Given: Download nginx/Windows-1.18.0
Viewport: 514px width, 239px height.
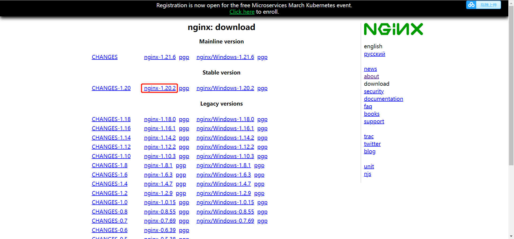Looking at the screenshot, I should [x=225, y=119].
